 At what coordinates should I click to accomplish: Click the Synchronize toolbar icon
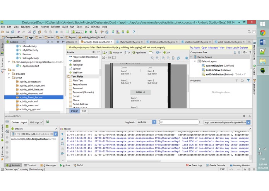coord(12,32)
